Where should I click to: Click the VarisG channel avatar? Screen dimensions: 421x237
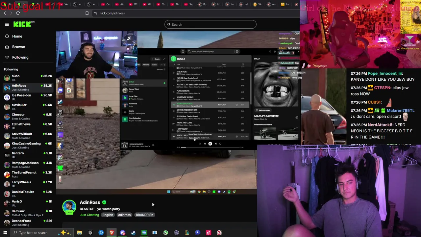[7, 203]
